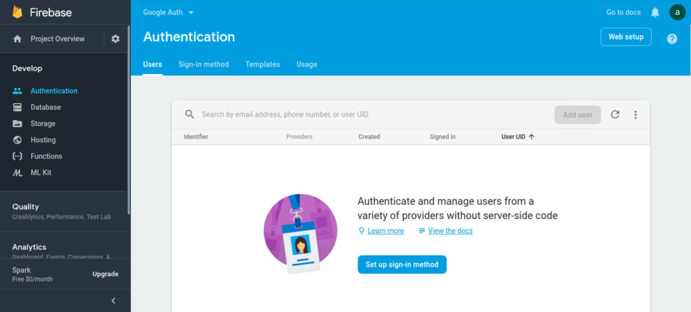Click the Firebase flame logo
Image resolution: width=691 pixels, height=312 pixels.
[17, 12]
